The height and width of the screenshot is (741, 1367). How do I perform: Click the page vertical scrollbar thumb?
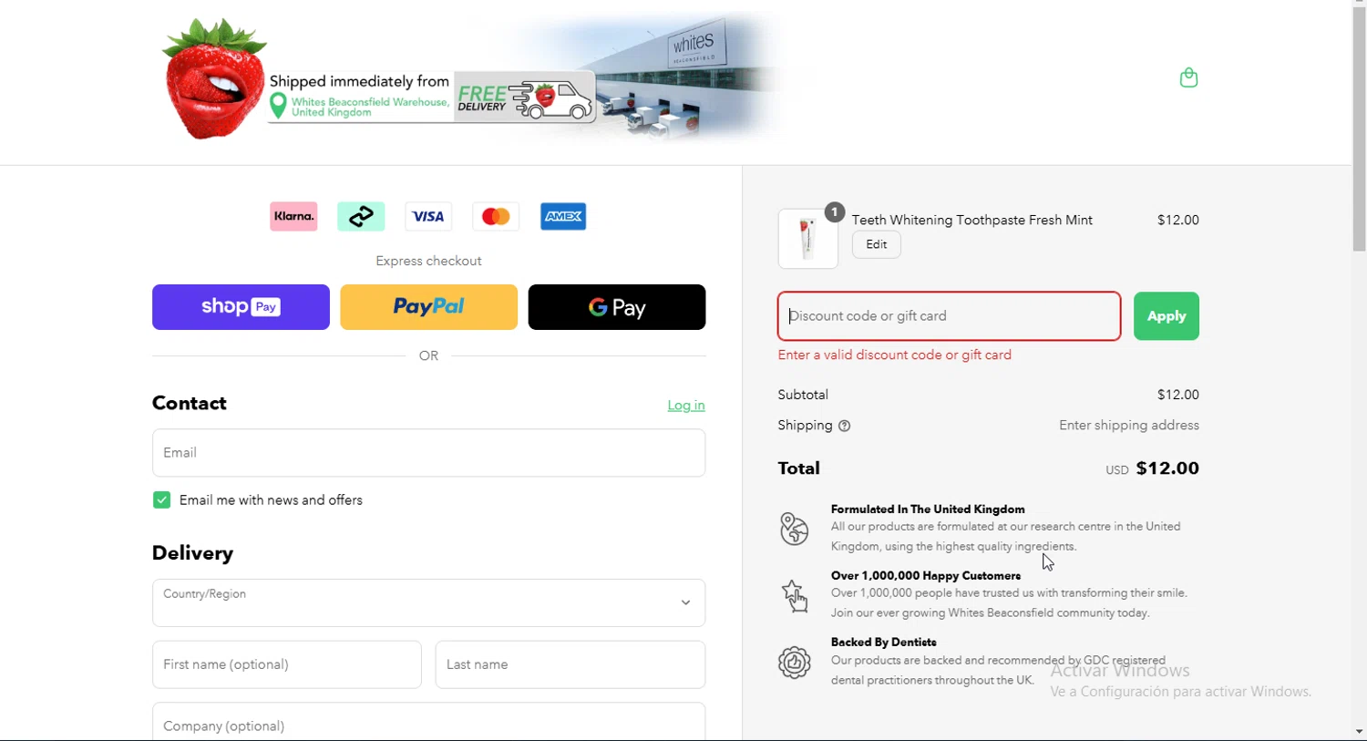[x=1359, y=128]
